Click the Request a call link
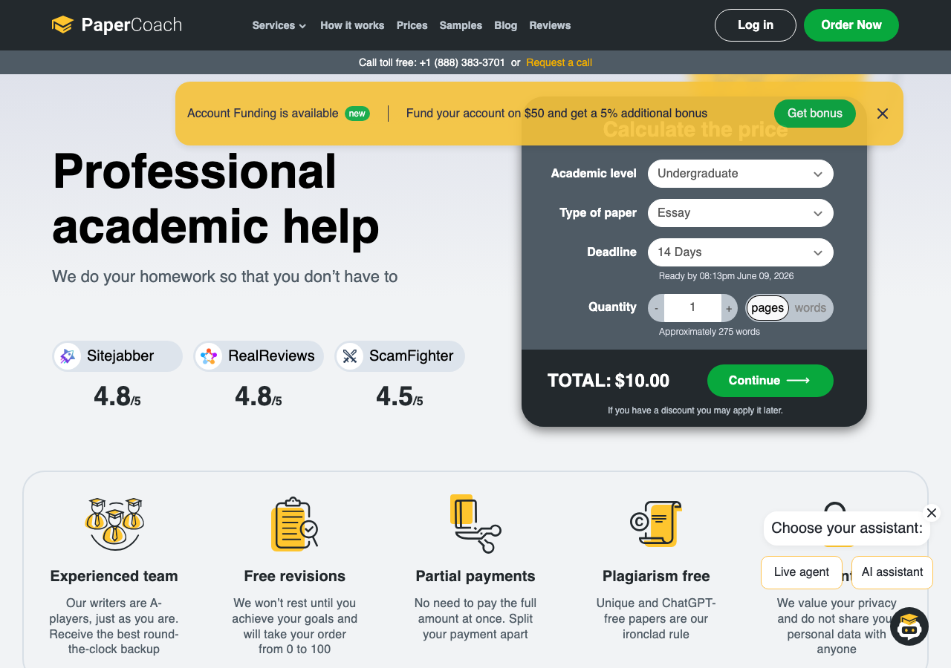The image size is (951, 668). pyautogui.click(x=559, y=62)
